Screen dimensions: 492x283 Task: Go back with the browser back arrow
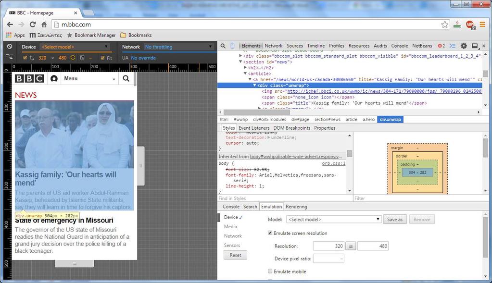pyautogui.click(x=10, y=25)
